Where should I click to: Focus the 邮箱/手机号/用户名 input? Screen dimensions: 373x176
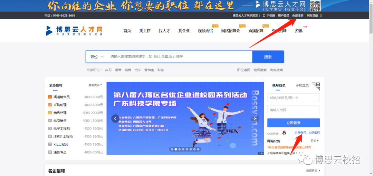[294, 97]
